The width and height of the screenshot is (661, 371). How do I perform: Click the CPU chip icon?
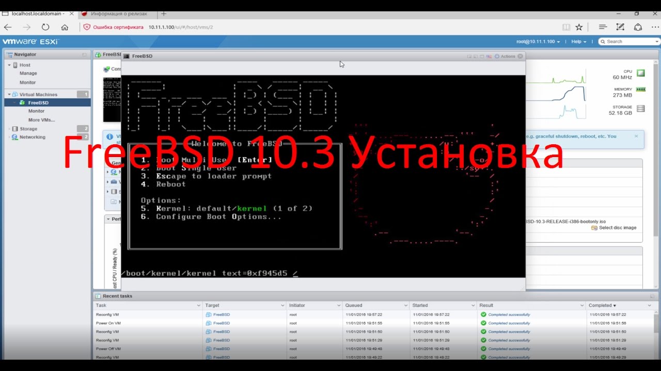tap(641, 73)
